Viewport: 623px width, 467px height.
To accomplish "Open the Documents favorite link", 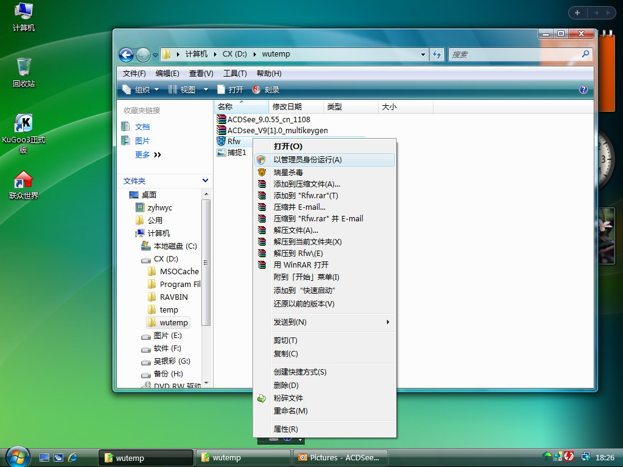I will 142,126.
